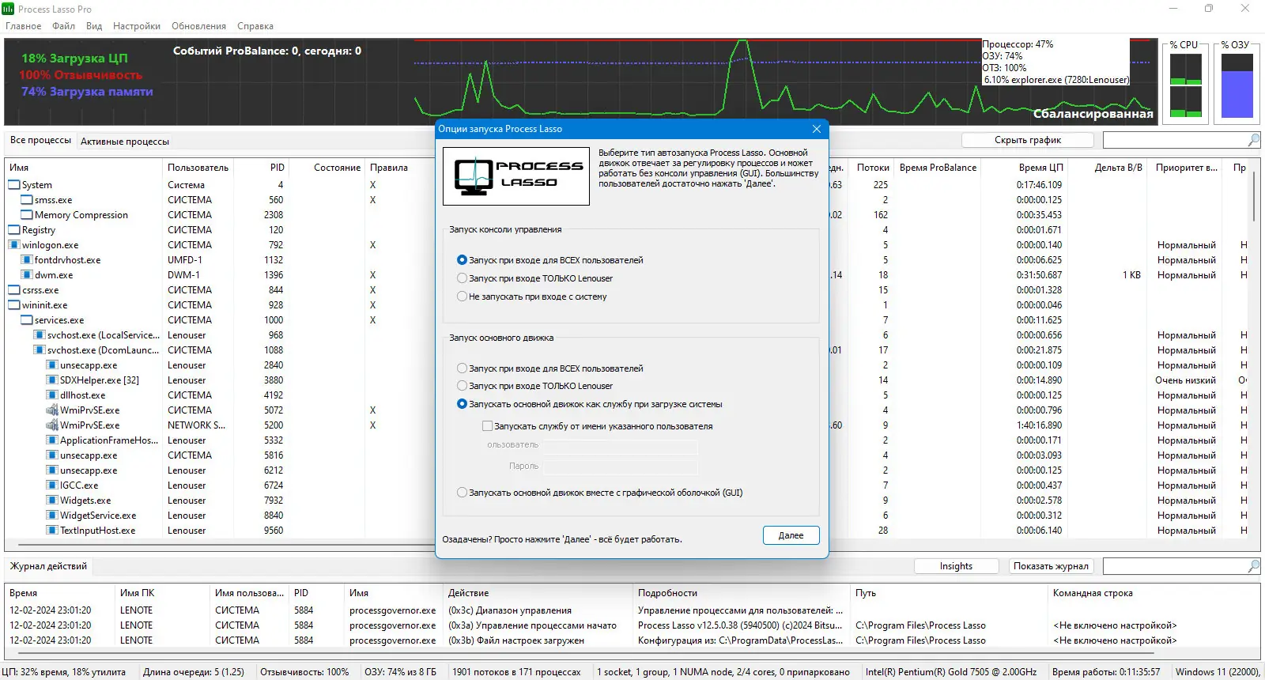Viewport: 1265px width, 680px height.
Task: Click the 'Сбалансированная' power plan label
Action: point(1093,114)
